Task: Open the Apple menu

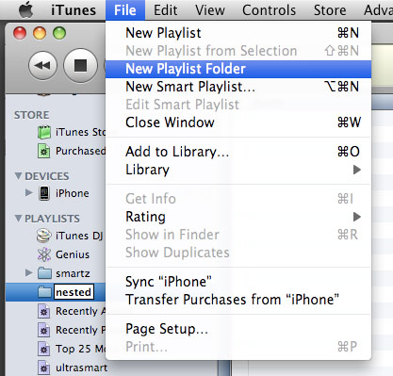Action: tap(25, 10)
